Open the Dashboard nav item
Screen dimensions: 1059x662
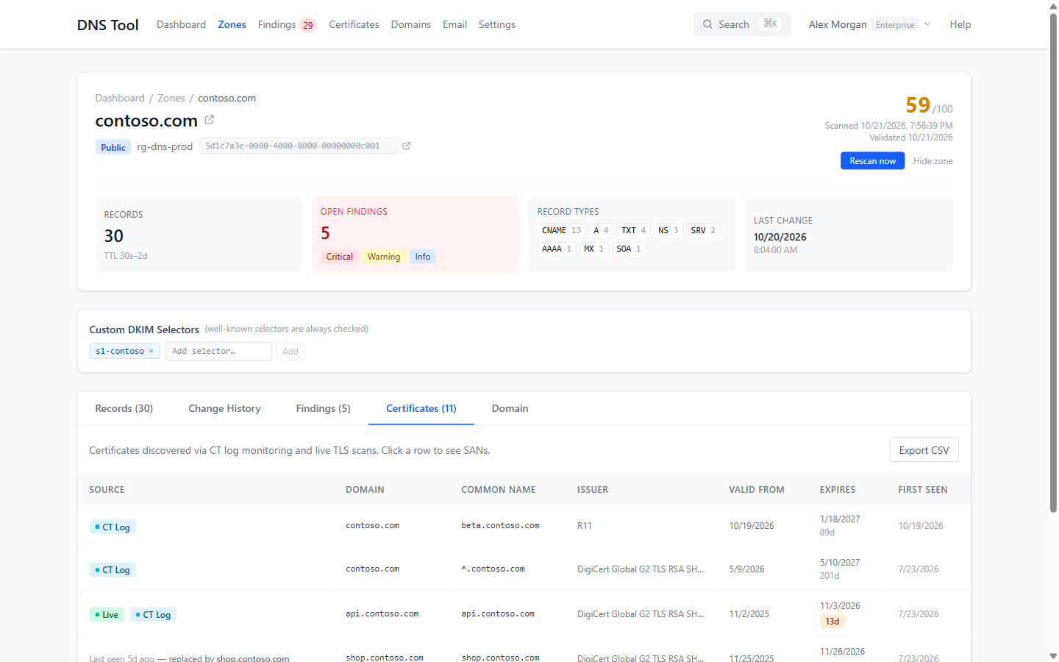pyautogui.click(x=181, y=24)
